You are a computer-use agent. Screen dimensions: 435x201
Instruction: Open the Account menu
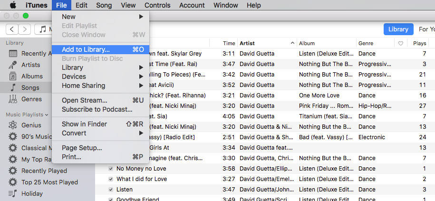192,5
